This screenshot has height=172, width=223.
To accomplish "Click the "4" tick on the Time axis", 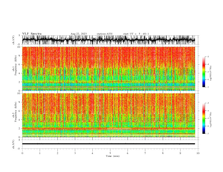I will point(92,153).
